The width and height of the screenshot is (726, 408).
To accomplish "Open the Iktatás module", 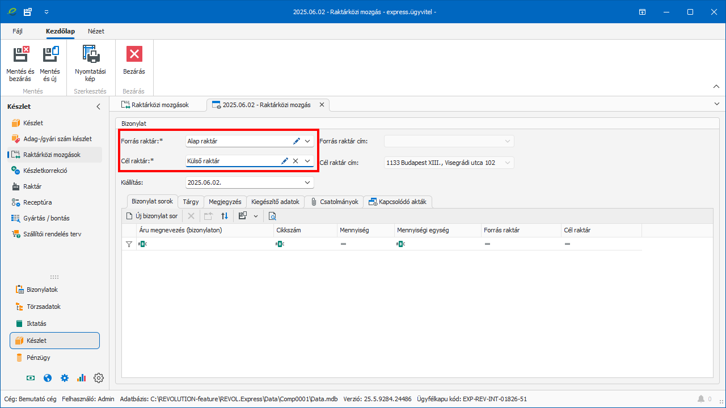I will click(54, 324).
